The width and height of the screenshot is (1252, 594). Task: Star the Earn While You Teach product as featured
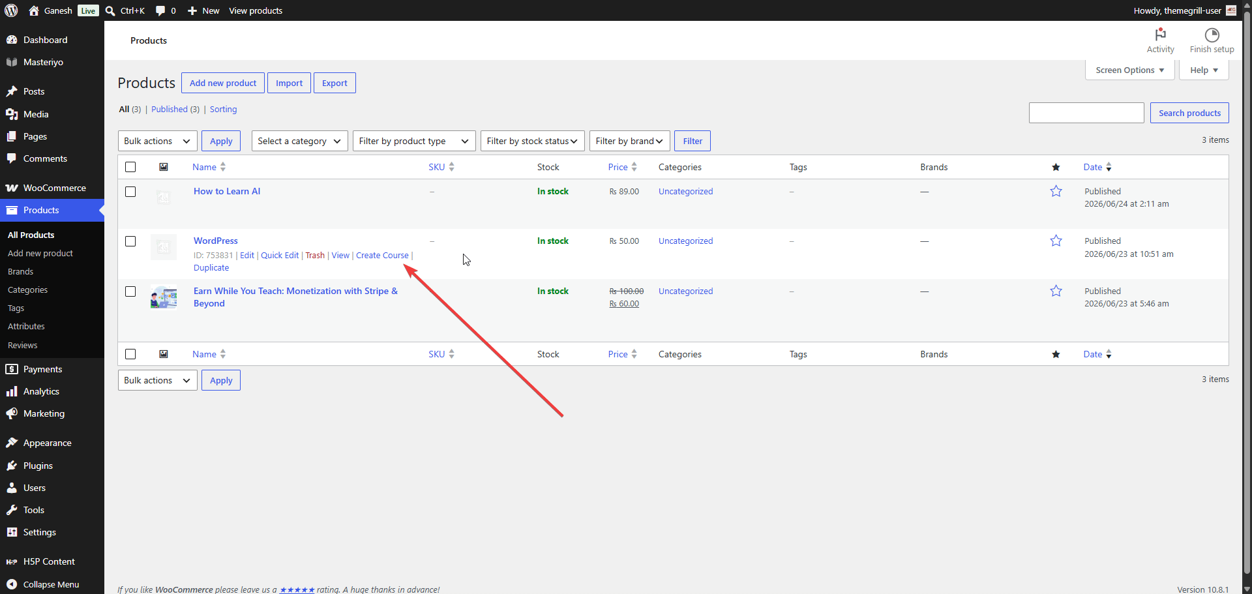1056,291
